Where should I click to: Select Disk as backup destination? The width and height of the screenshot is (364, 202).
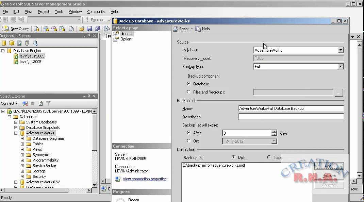[x=233, y=157]
